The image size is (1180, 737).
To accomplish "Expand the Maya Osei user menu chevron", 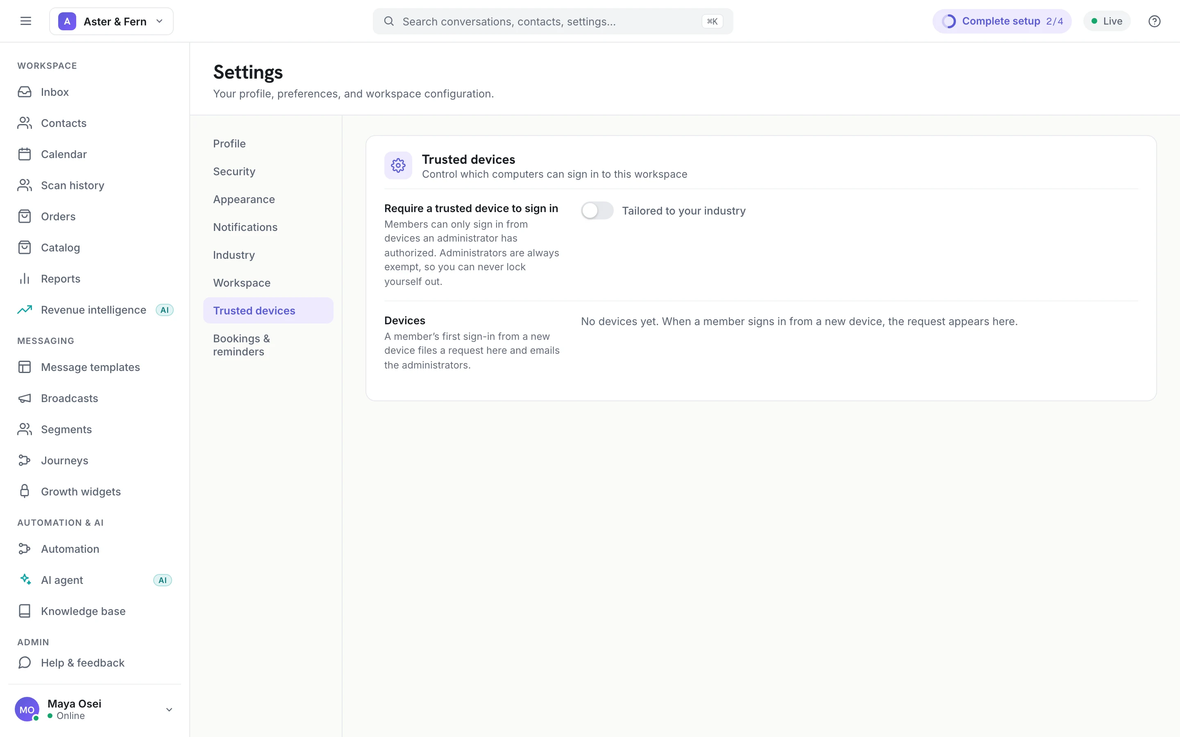I will point(169,710).
